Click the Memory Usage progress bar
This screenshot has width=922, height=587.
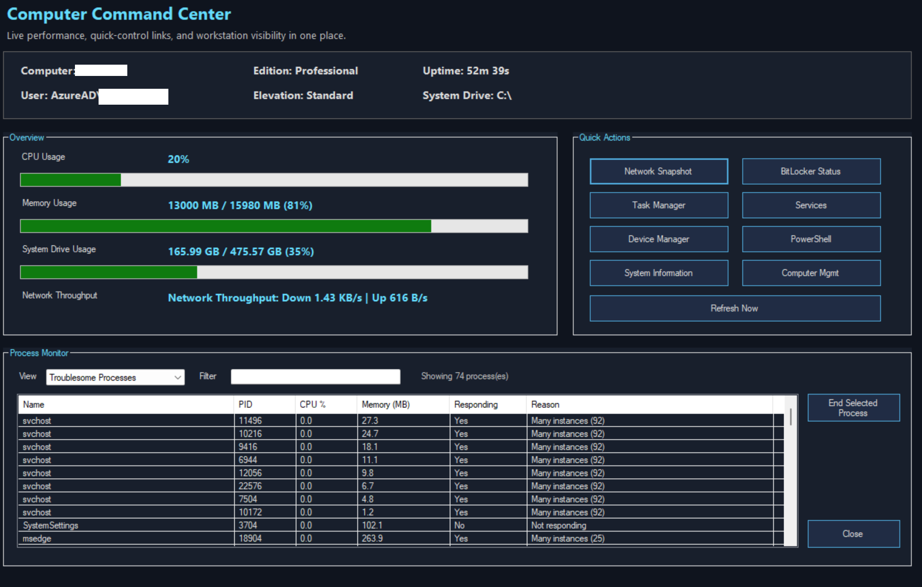click(274, 226)
